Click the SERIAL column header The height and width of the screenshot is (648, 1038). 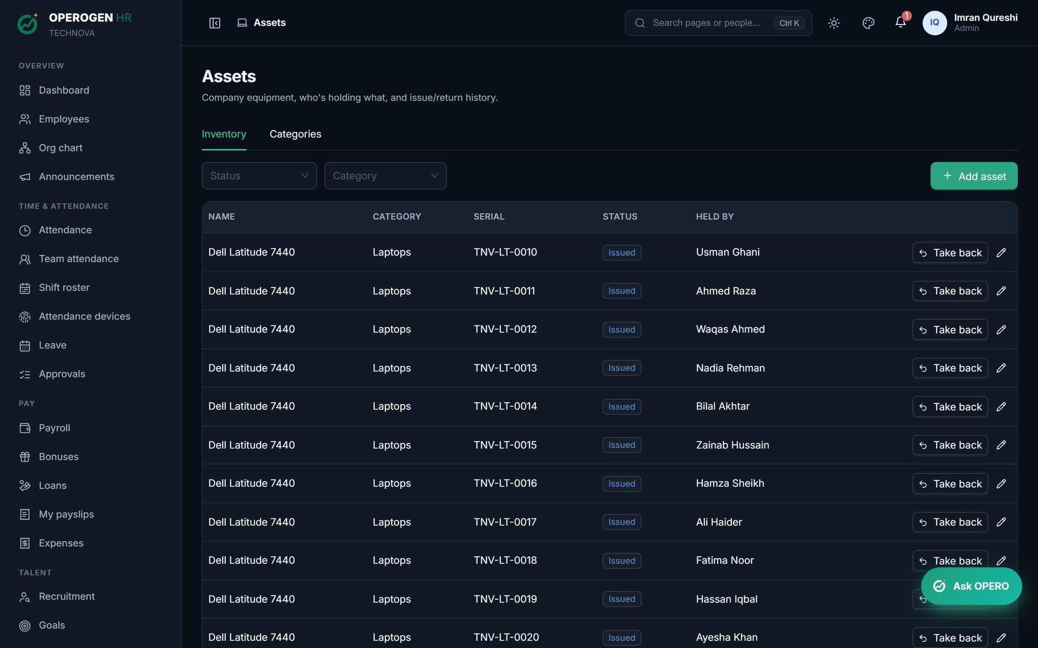pyautogui.click(x=489, y=217)
